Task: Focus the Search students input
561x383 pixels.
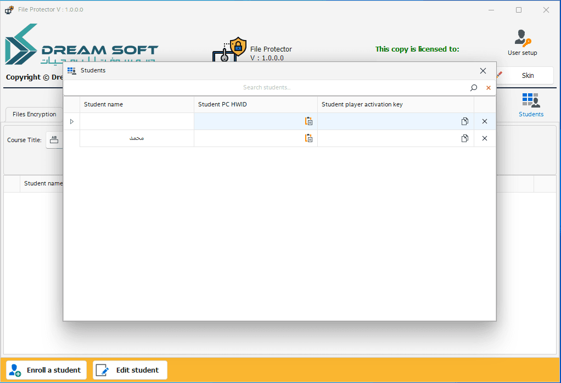Action: pyautogui.click(x=267, y=87)
